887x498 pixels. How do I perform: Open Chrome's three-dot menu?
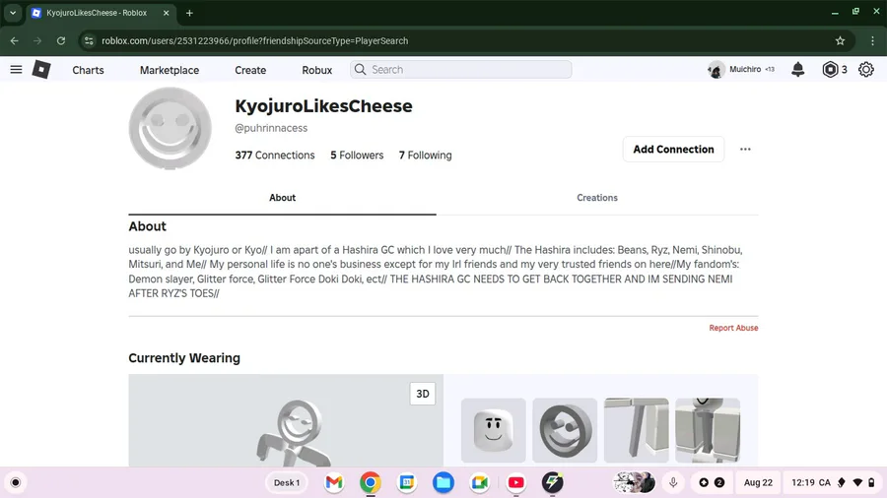point(872,40)
